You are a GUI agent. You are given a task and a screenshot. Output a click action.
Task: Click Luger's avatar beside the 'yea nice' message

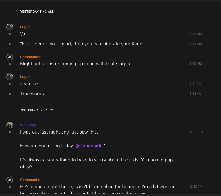pos(10,77)
